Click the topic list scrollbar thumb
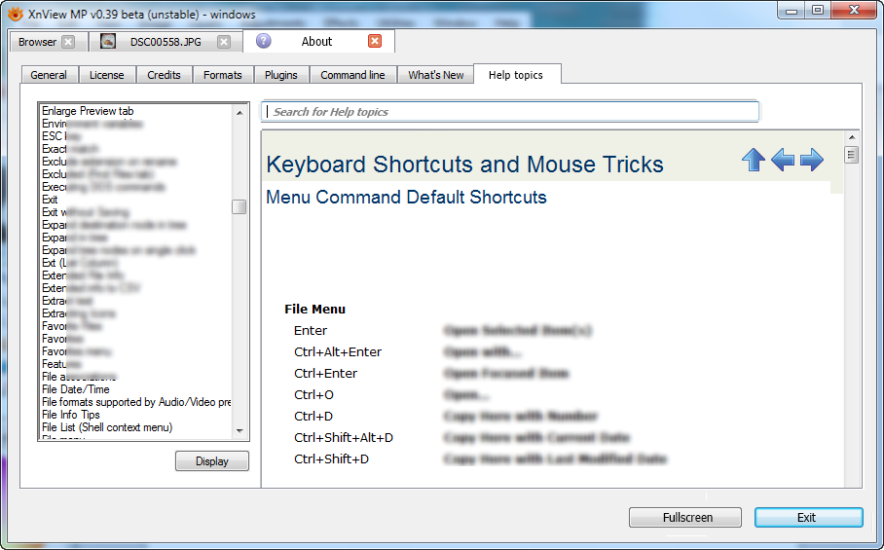 (239, 206)
